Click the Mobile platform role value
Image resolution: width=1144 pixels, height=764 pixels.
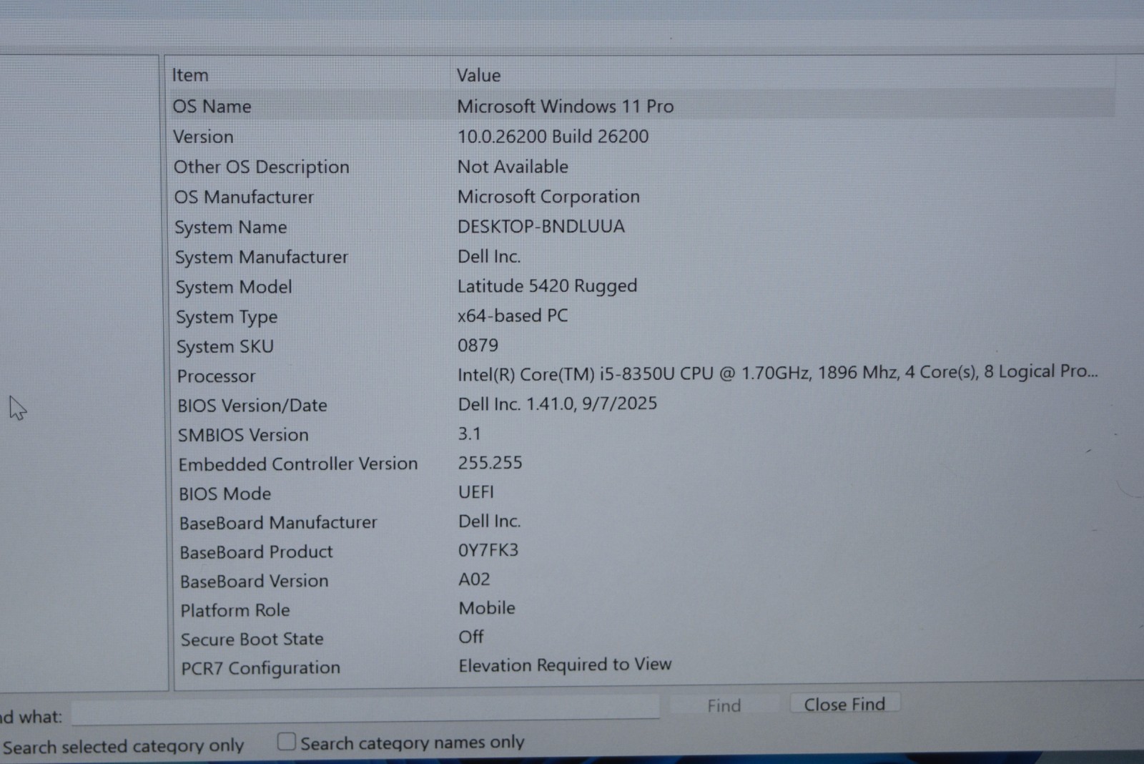pyautogui.click(x=487, y=608)
